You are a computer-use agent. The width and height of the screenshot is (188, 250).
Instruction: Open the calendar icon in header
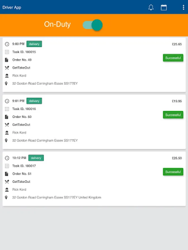pyautogui.click(x=164, y=7)
